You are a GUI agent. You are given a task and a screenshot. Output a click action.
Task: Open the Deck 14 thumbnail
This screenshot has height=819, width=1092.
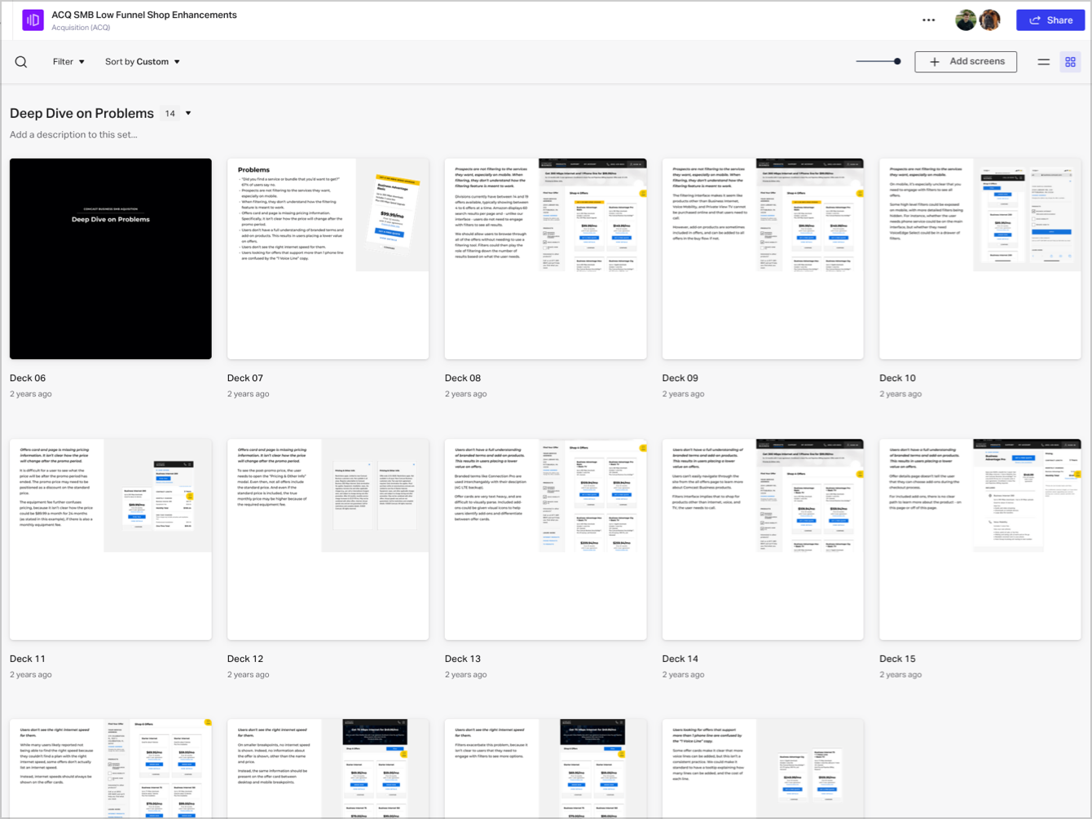(x=763, y=540)
